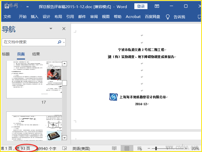Image resolution: width=202 pixels, height=152 pixels.
Task: Switch to Web Layout view icon
Action: [140, 148]
